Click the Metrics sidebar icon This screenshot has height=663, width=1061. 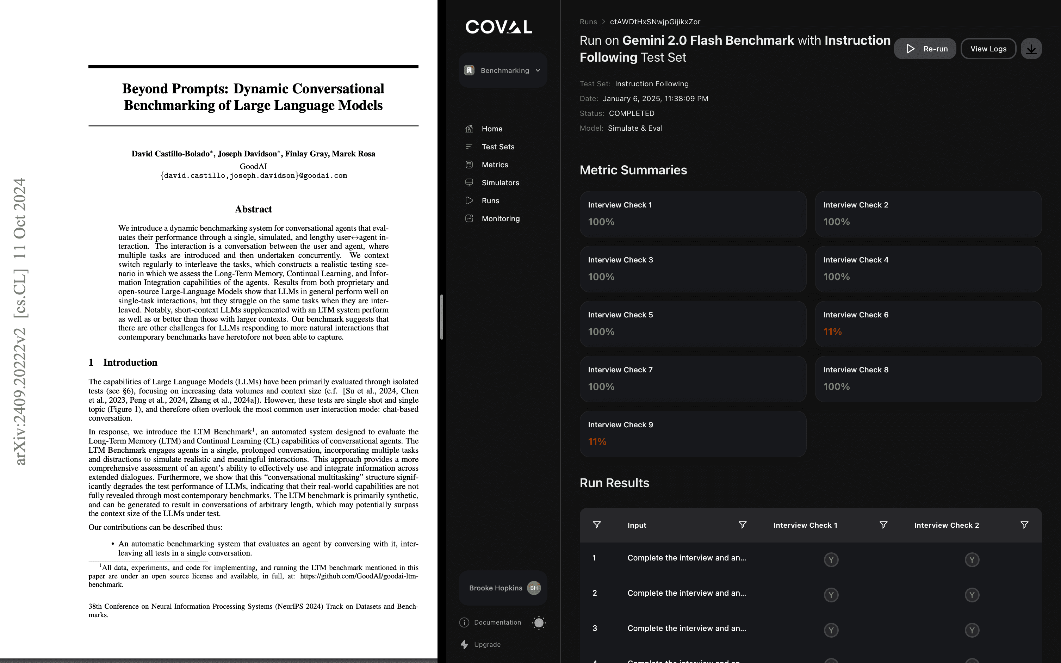pyautogui.click(x=469, y=165)
